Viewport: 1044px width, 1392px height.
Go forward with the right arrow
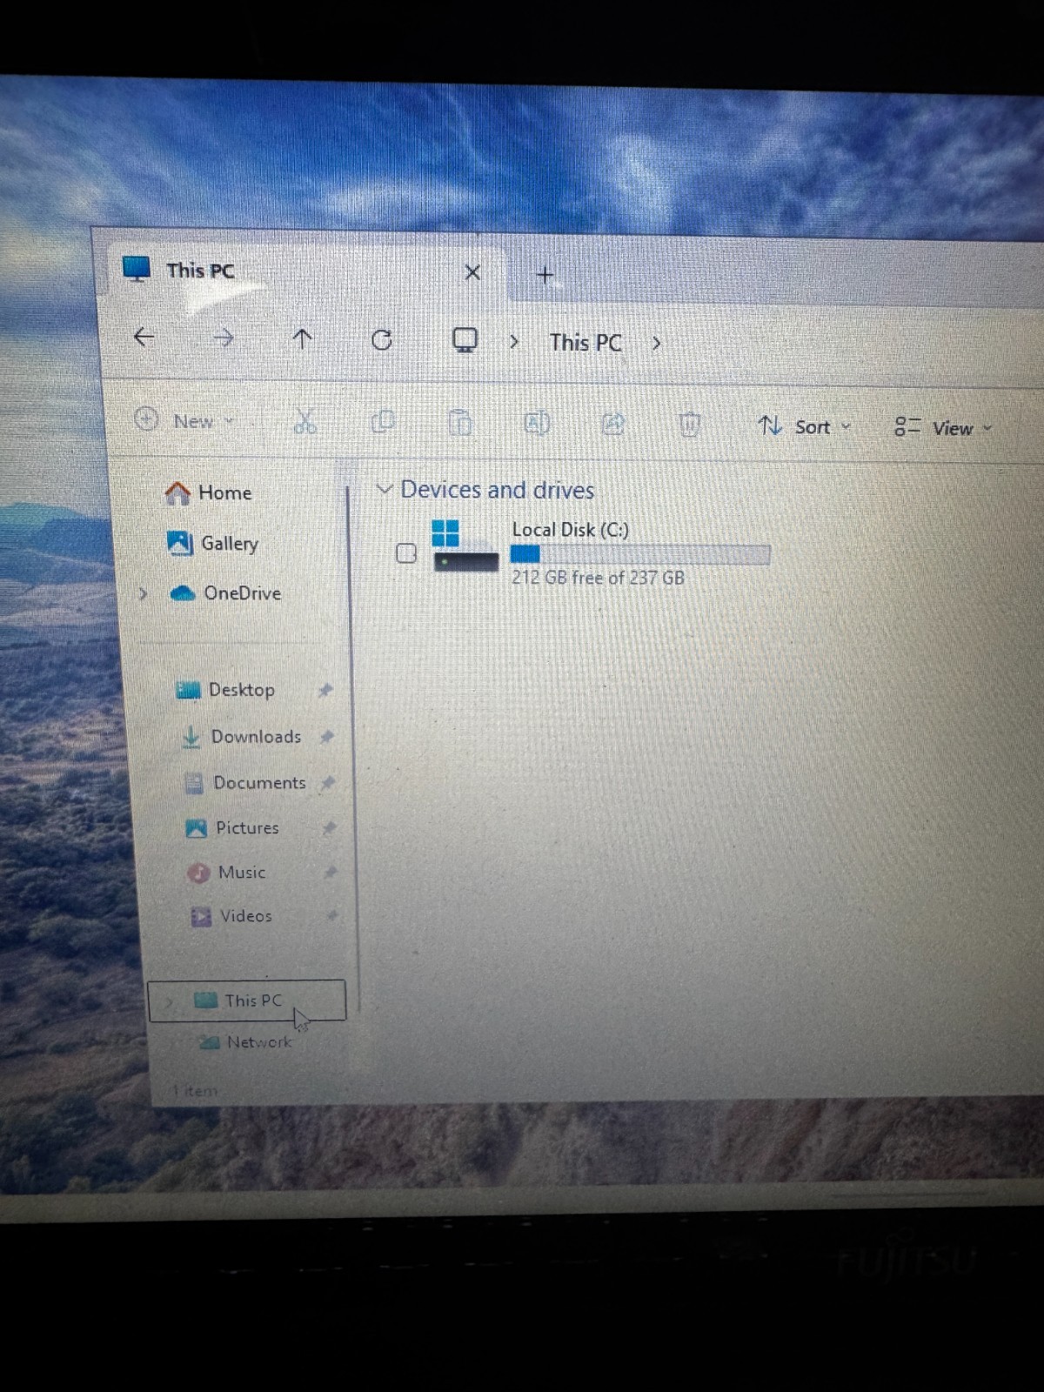click(224, 337)
